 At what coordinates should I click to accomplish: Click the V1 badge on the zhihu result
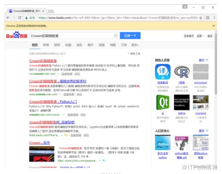coord(104,160)
